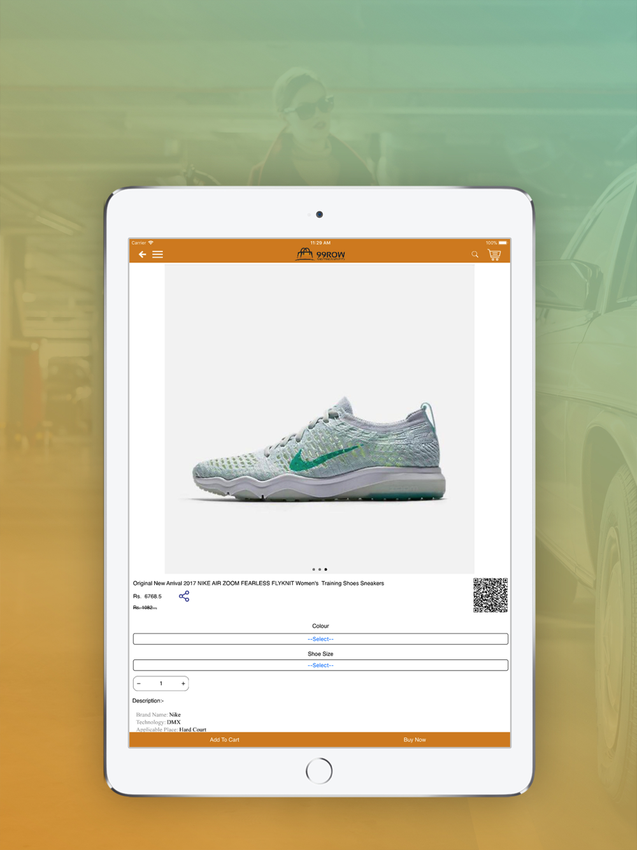637x850 pixels.
Task: Tap the Wi-Fi status icon
Action: point(151,243)
